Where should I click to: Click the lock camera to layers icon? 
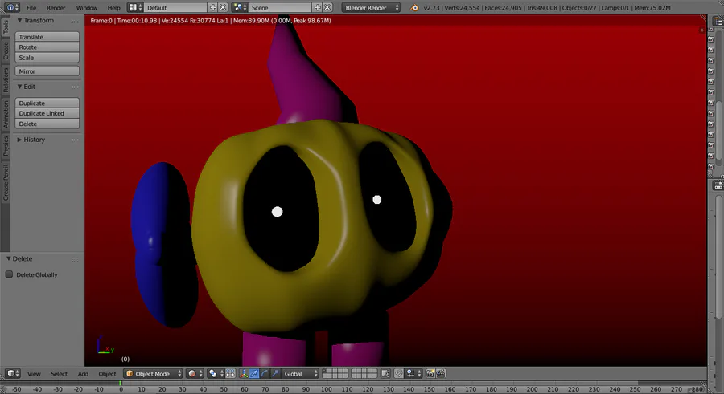tap(385, 374)
